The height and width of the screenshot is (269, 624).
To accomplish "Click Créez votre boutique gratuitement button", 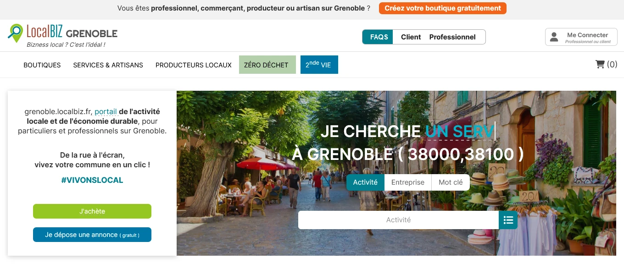I will 443,8.
